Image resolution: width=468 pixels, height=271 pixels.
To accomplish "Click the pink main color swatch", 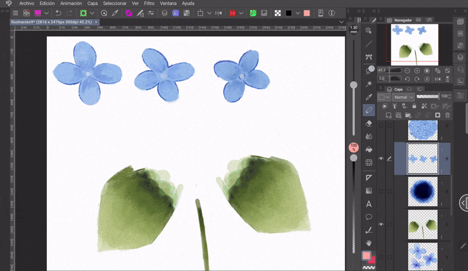I will point(366,256).
